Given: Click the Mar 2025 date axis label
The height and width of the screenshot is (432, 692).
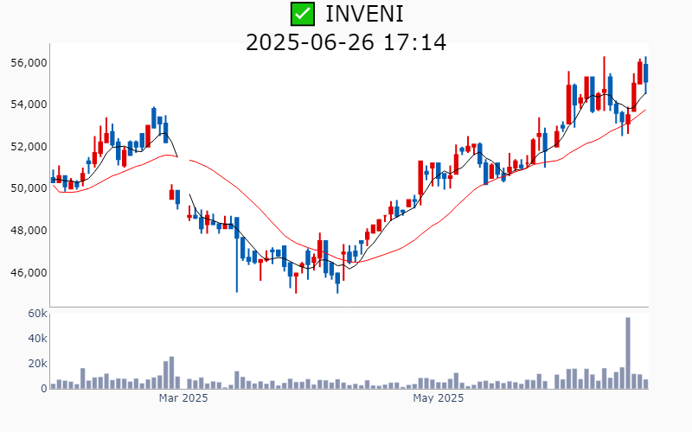Looking at the screenshot, I should (x=183, y=398).
